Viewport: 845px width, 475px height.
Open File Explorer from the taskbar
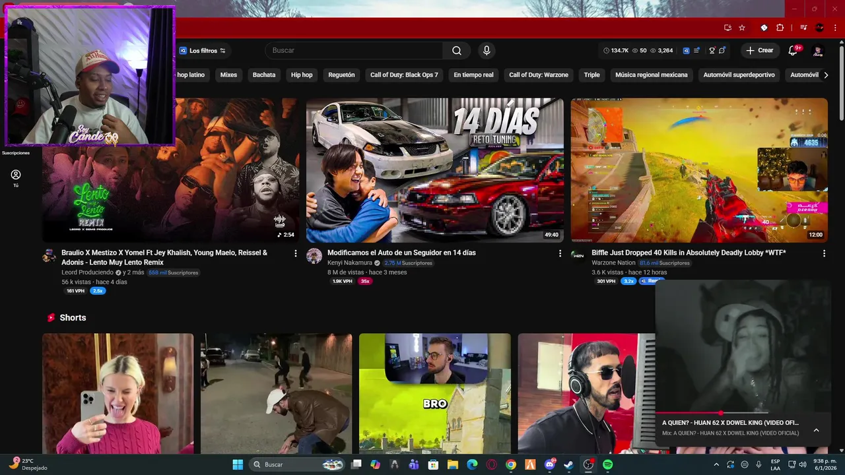pyautogui.click(x=452, y=464)
